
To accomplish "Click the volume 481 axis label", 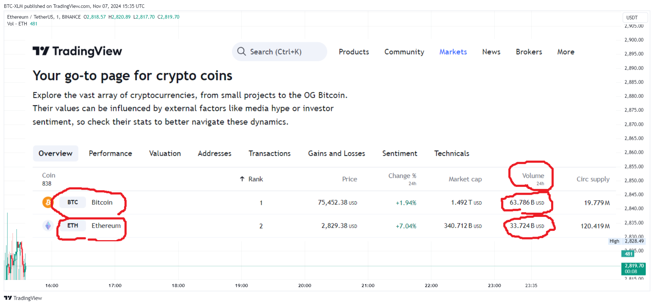I will (628, 254).
